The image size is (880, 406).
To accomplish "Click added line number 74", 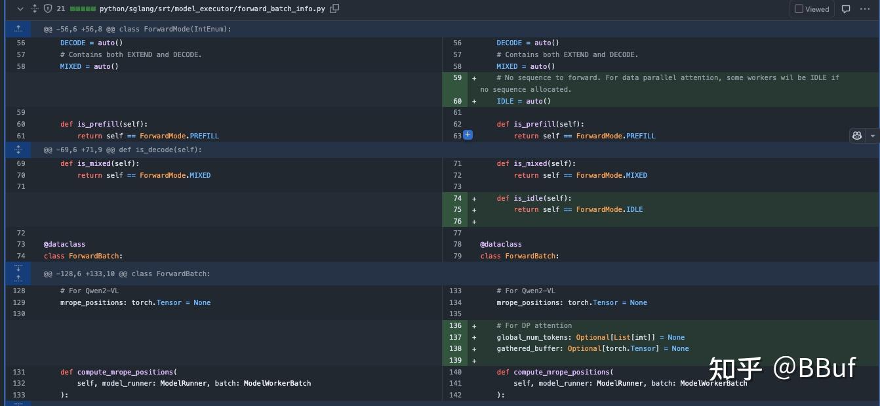I will coord(457,198).
